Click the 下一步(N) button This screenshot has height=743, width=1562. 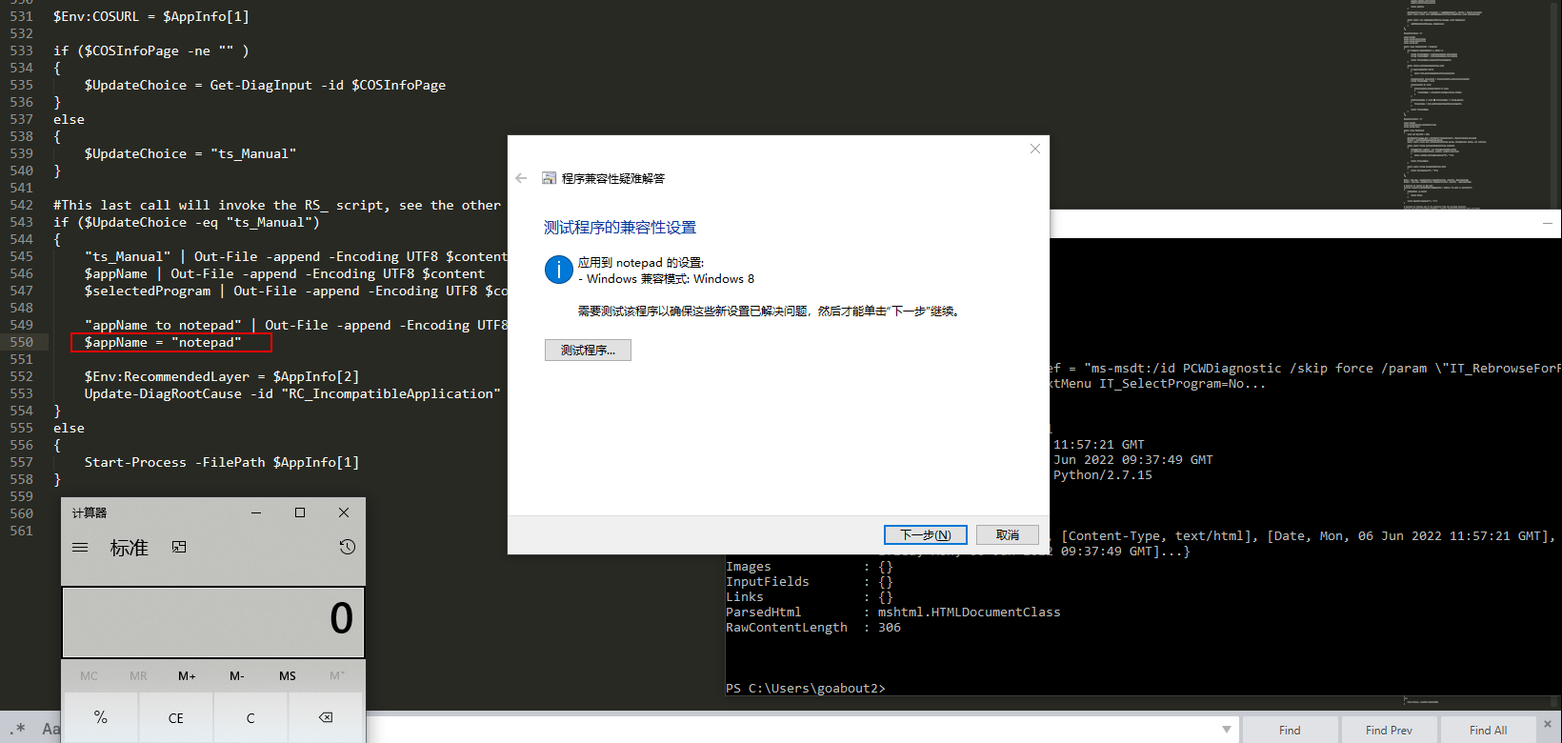[925, 535]
